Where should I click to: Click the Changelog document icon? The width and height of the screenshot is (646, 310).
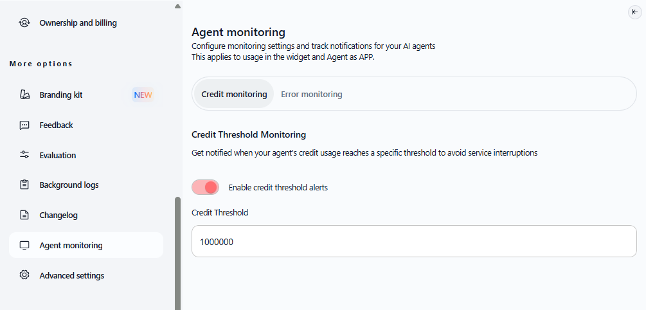pyautogui.click(x=24, y=215)
